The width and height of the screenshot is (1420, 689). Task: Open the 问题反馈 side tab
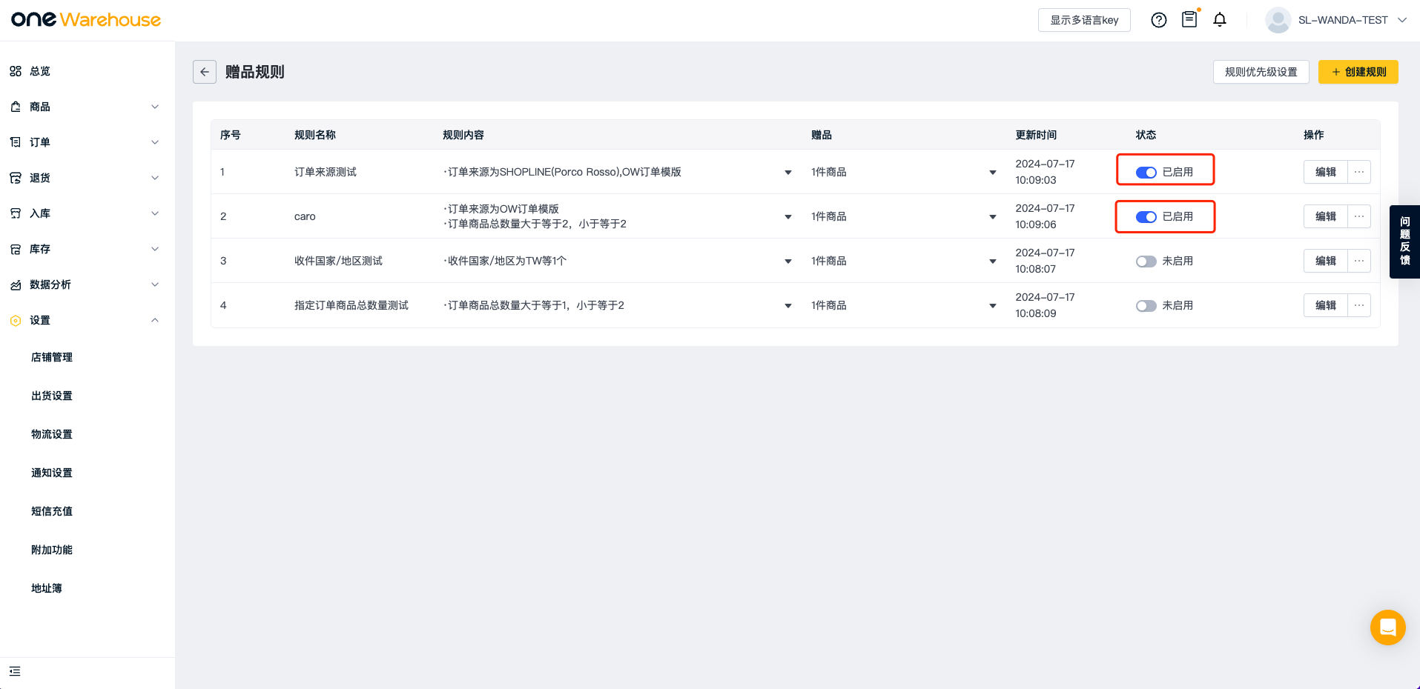coord(1404,242)
